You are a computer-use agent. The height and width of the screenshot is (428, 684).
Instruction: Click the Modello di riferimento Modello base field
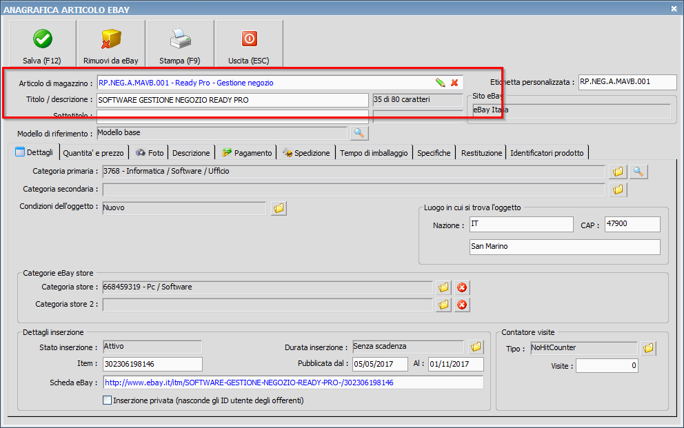click(x=221, y=133)
